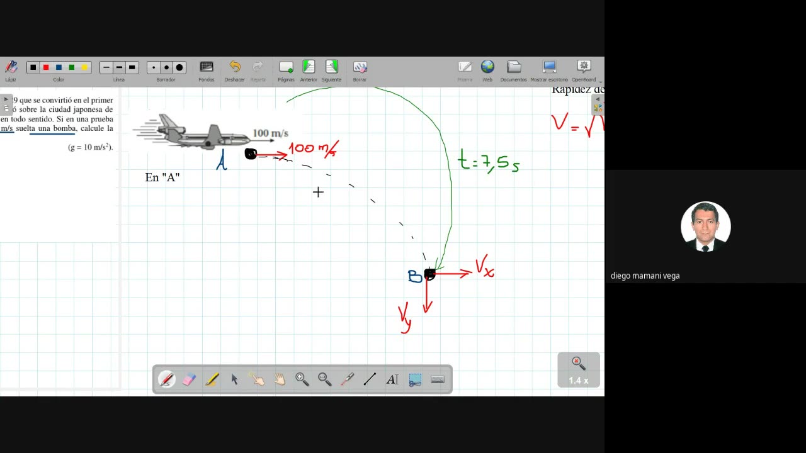Set thick line width

[132, 67]
